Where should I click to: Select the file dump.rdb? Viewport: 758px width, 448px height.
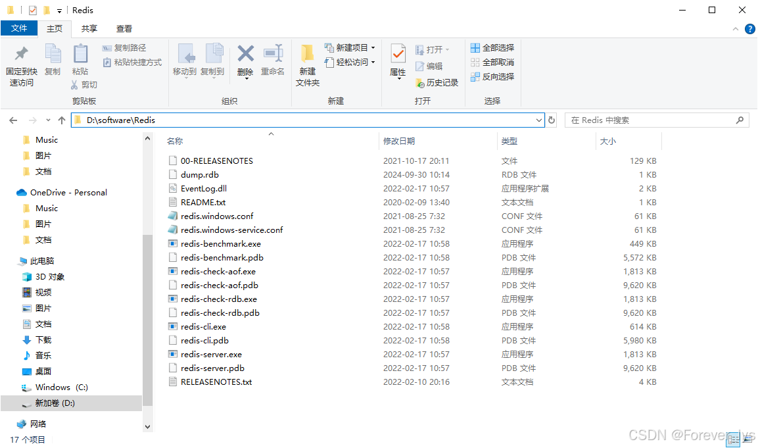tap(200, 174)
